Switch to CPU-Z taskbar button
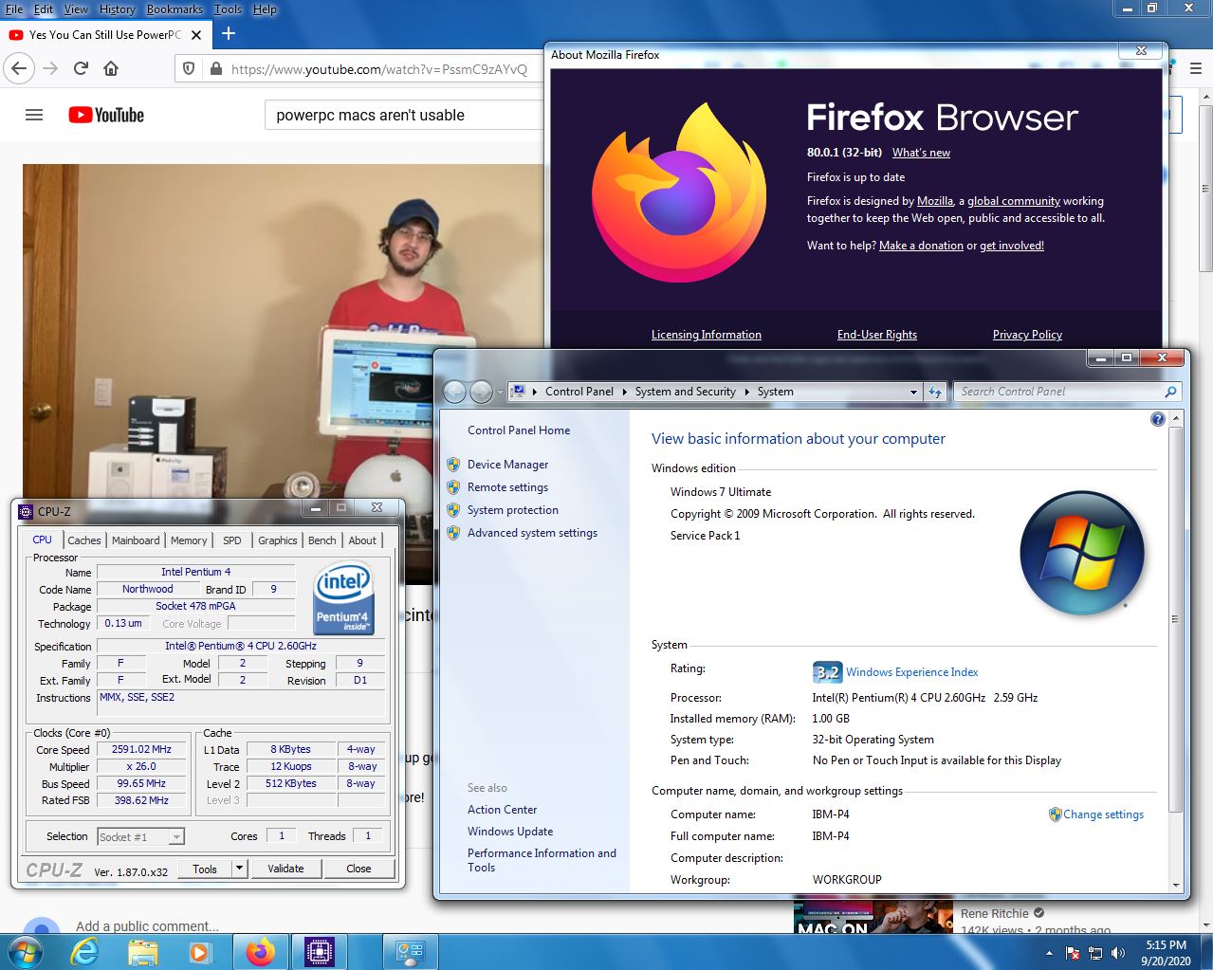This screenshot has width=1213, height=970. [320, 952]
